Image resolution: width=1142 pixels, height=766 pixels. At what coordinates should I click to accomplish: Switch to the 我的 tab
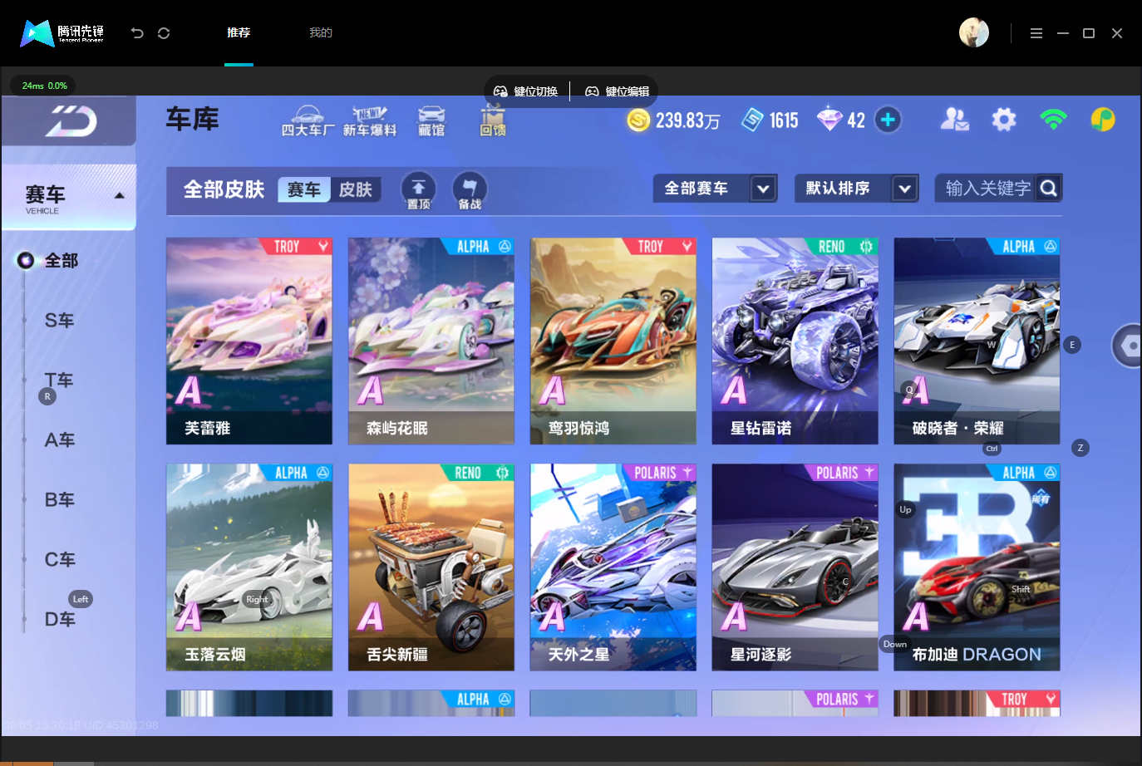coord(321,32)
